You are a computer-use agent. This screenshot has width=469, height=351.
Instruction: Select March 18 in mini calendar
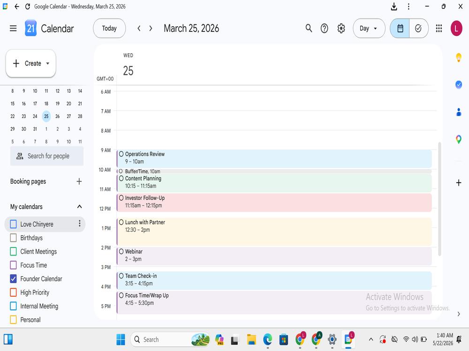[46, 103]
